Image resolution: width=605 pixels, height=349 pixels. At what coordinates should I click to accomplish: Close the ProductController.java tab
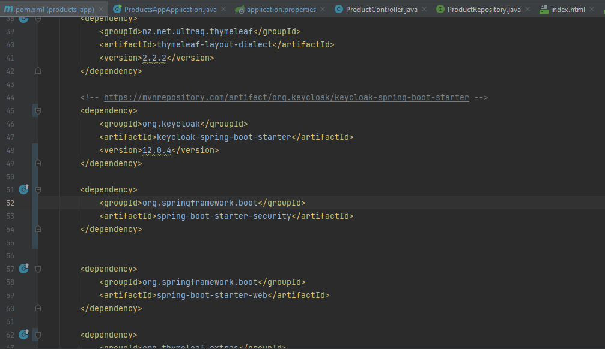coord(424,9)
